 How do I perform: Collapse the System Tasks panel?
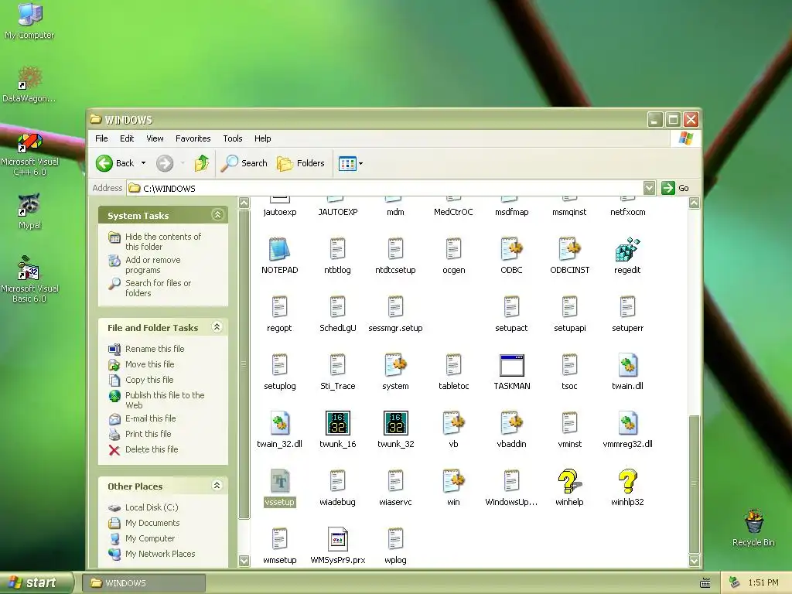coord(217,215)
